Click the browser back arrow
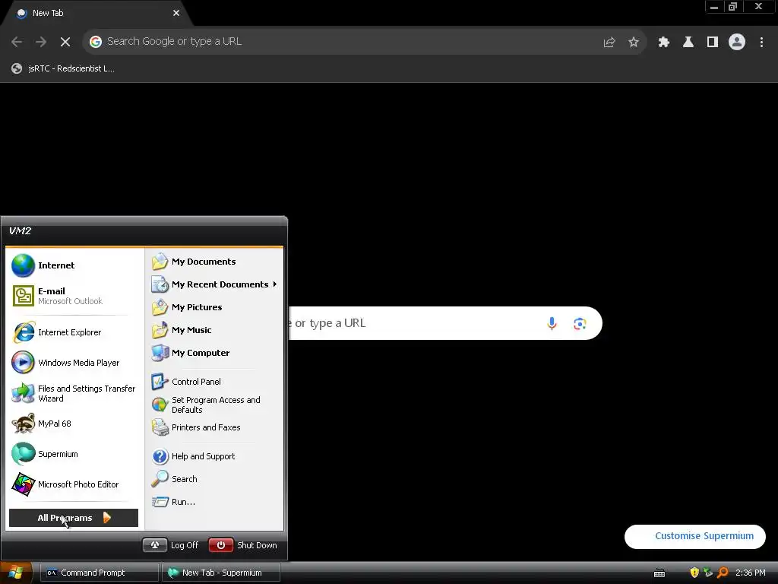 pos(17,42)
